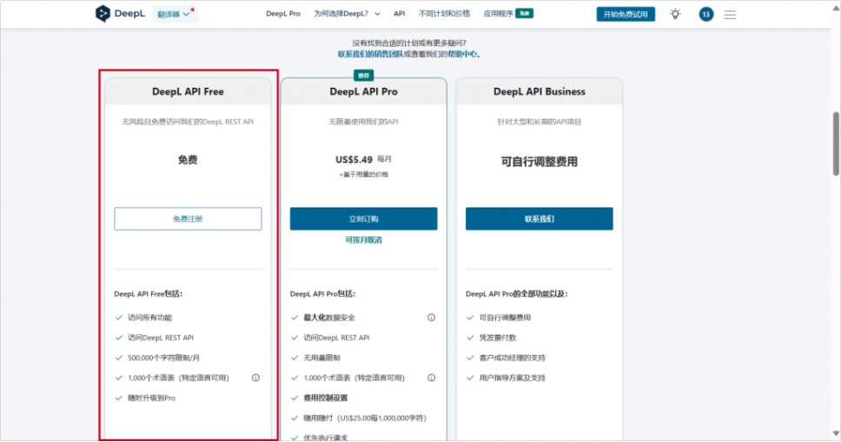The width and height of the screenshot is (841, 442).
Task: Go to the API menu item
Action: pos(399,13)
